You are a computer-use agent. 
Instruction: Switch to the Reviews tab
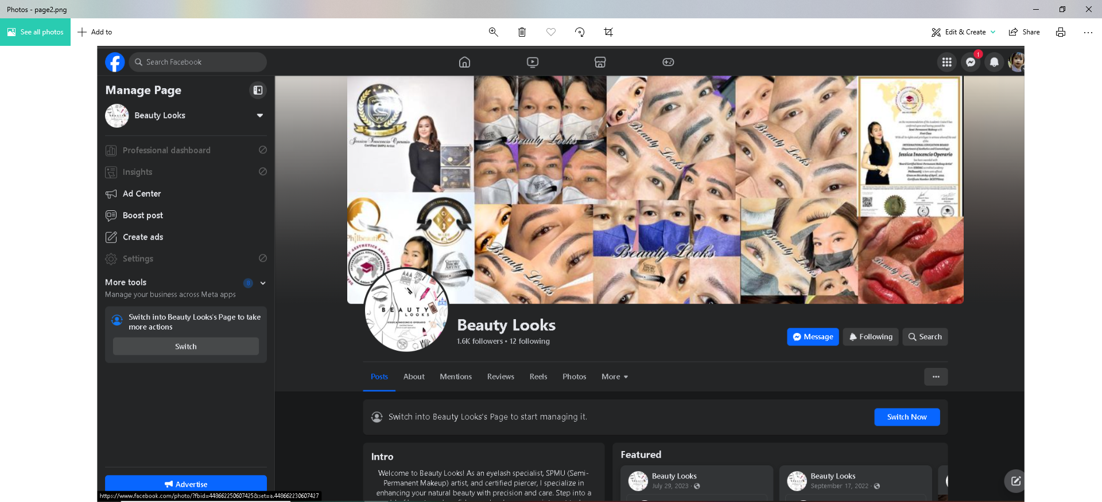click(x=500, y=376)
